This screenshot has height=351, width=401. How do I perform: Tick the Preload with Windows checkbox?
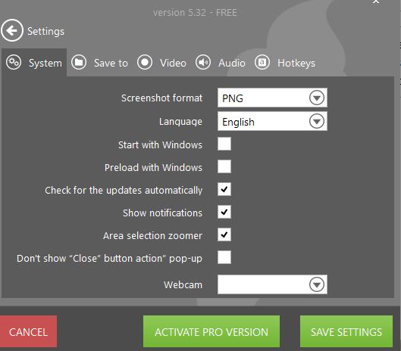coord(224,166)
